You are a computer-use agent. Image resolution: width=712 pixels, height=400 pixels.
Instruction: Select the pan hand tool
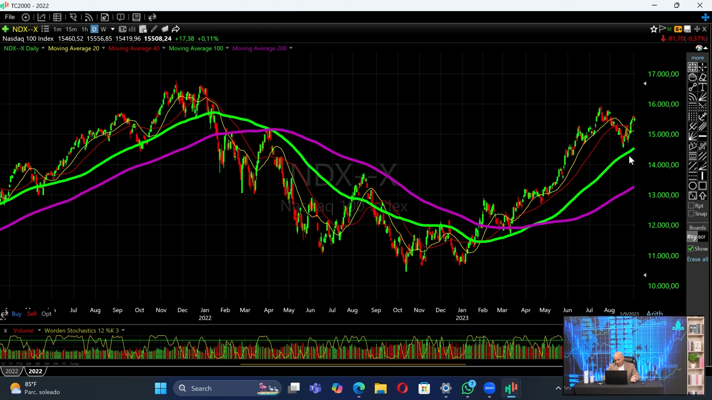(692, 77)
